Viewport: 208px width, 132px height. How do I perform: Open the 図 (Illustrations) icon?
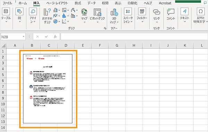[x=19, y=11]
